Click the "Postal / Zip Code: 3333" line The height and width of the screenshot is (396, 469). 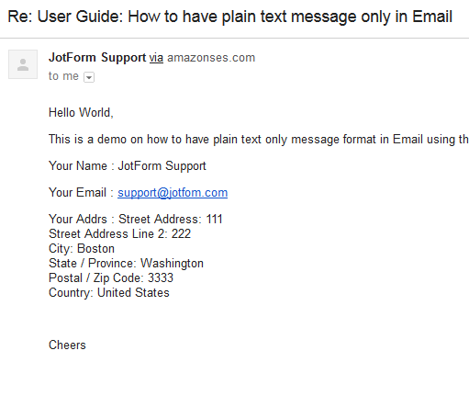[111, 278]
